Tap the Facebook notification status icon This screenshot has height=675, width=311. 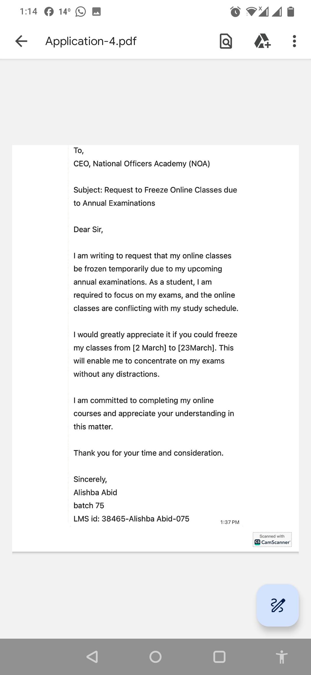coord(49,12)
